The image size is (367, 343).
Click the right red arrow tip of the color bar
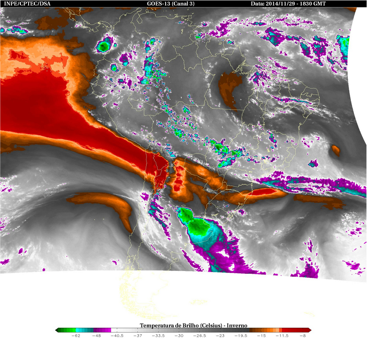click(x=310, y=330)
